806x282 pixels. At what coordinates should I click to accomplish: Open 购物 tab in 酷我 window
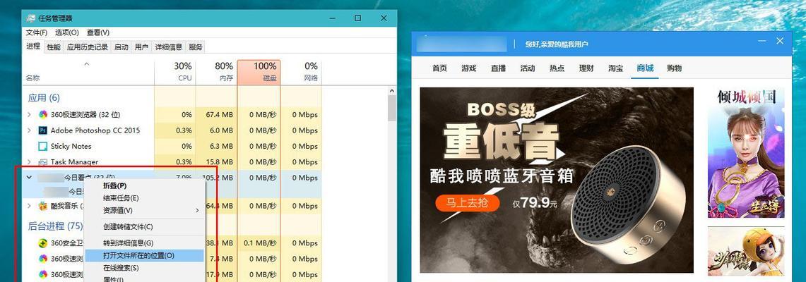click(674, 68)
